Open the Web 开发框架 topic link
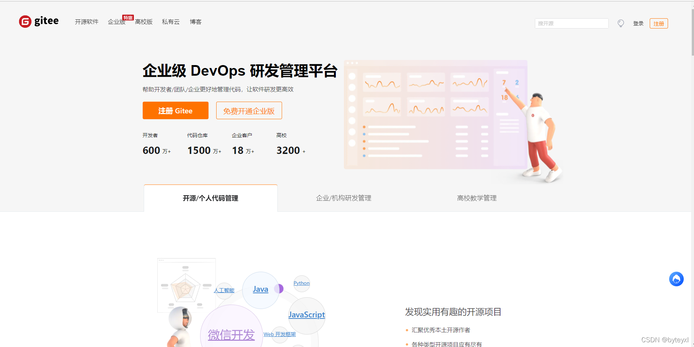Viewport: 694px width, 347px height. (280, 334)
